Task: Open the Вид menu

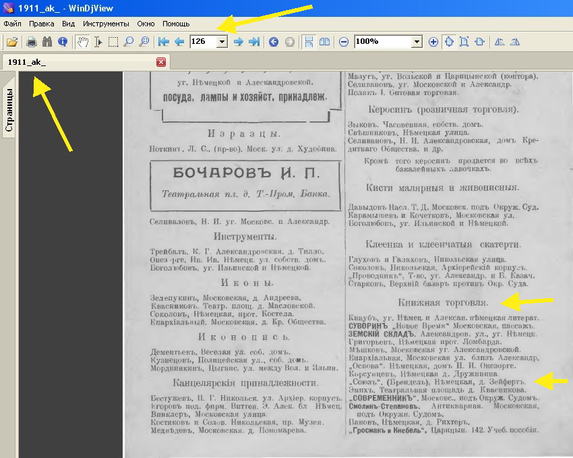Action: (68, 24)
